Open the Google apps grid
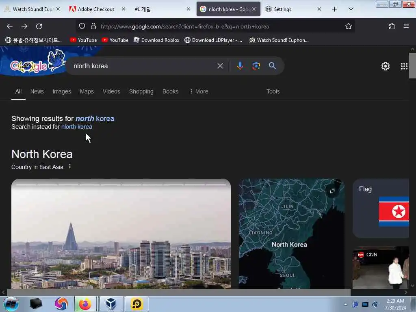416x312 pixels. pyautogui.click(x=404, y=66)
